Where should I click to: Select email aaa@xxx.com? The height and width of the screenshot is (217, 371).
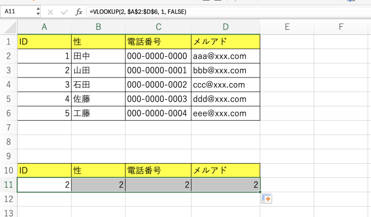coord(225,56)
